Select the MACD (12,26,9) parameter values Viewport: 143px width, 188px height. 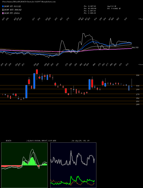coord(39,140)
